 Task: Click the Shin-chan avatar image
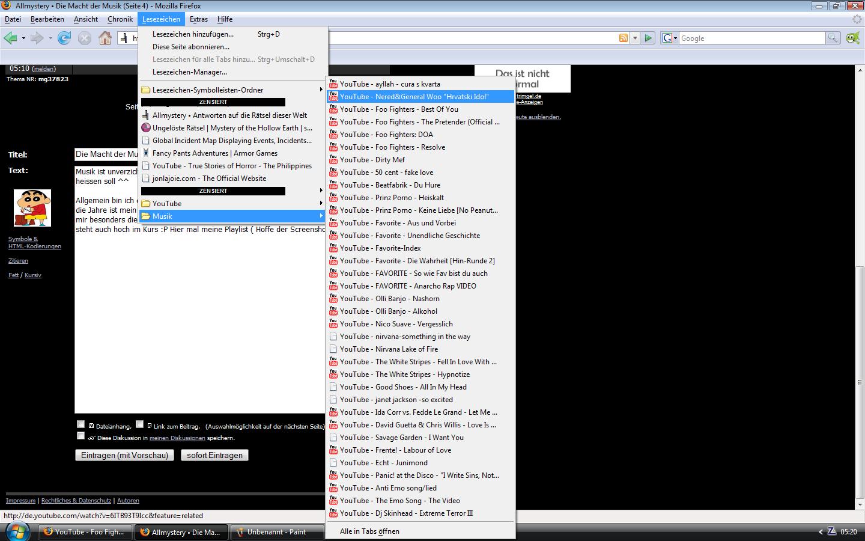click(x=32, y=208)
